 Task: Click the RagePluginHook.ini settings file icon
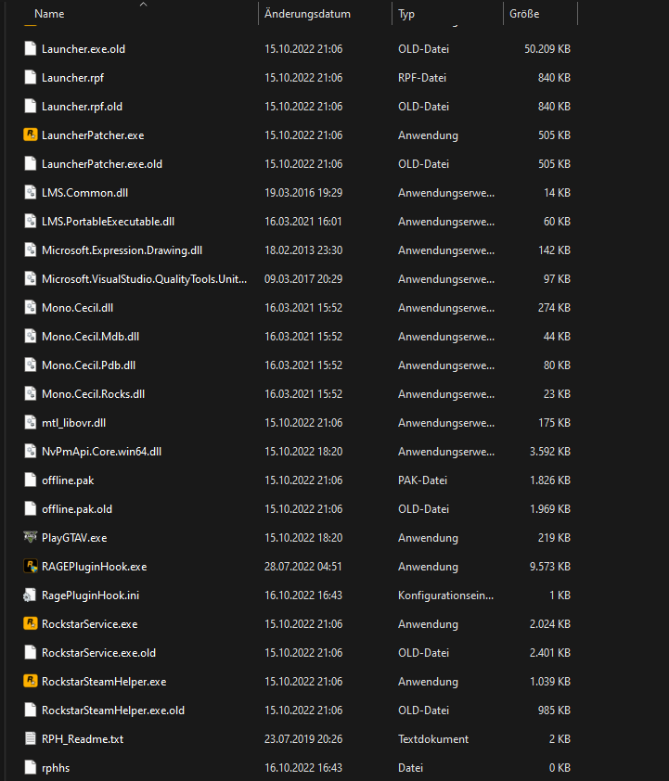30,595
